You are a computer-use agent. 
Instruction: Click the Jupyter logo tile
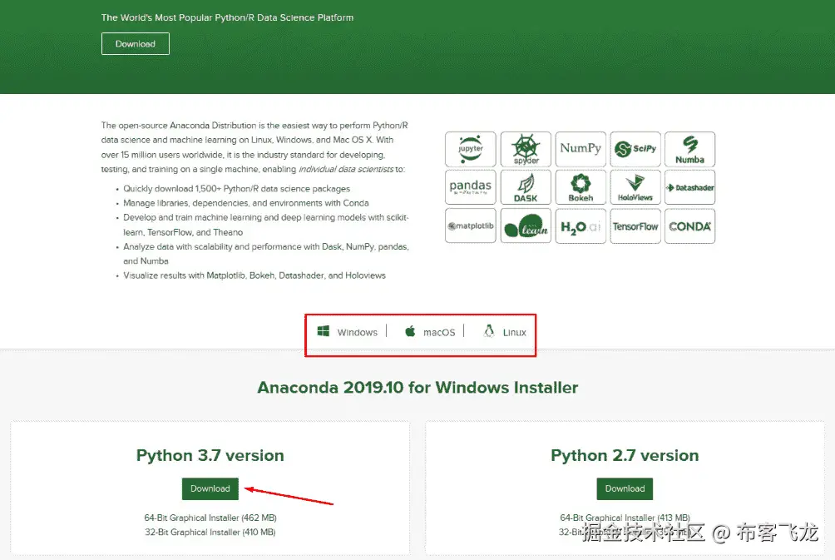[x=470, y=149]
